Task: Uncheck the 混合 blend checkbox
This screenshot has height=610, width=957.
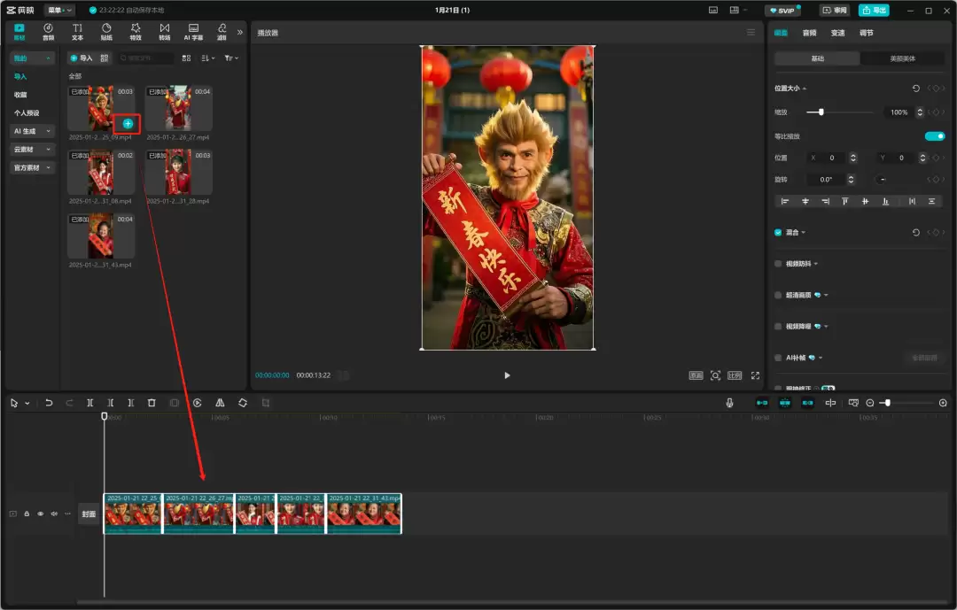Action: click(x=778, y=232)
